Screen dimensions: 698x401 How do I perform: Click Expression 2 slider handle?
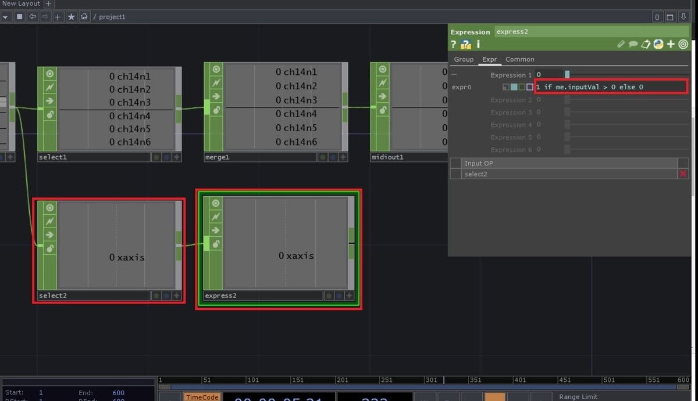tap(567, 100)
